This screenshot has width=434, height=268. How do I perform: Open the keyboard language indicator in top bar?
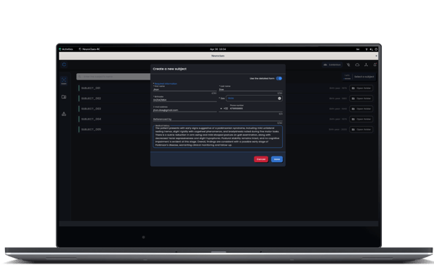click(358, 49)
